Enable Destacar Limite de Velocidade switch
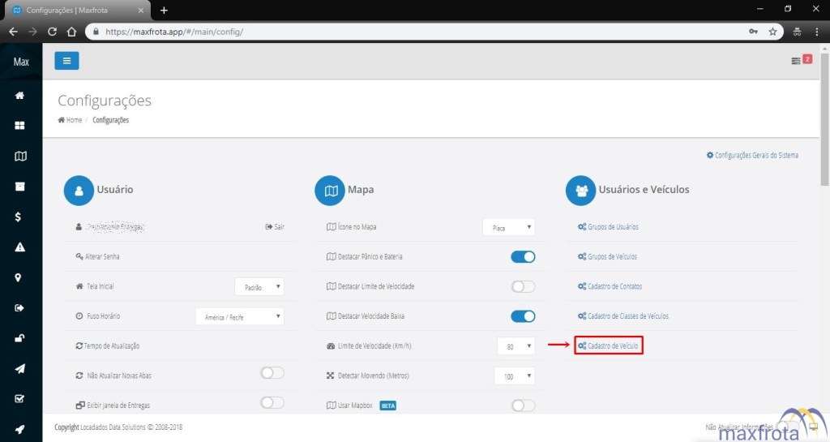Image resolution: width=830 pixels, height=442 pixels. 523,286
